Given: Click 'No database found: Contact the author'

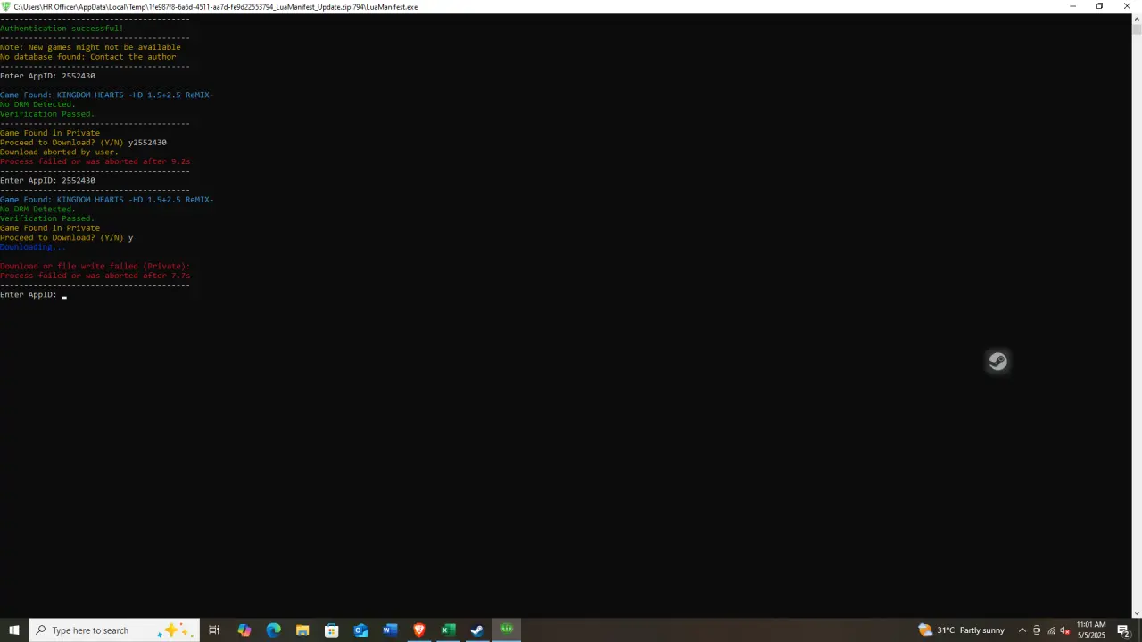Looking at the screenshot, I should click(x=88, y=57).
